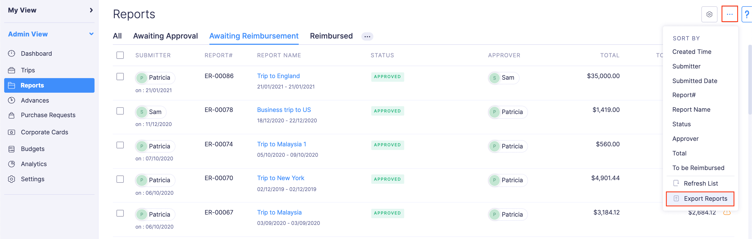Viewport: 752px width, 239px height.
Task: Sort reports by Submitted Date
Action: click(x=695, y=81)
